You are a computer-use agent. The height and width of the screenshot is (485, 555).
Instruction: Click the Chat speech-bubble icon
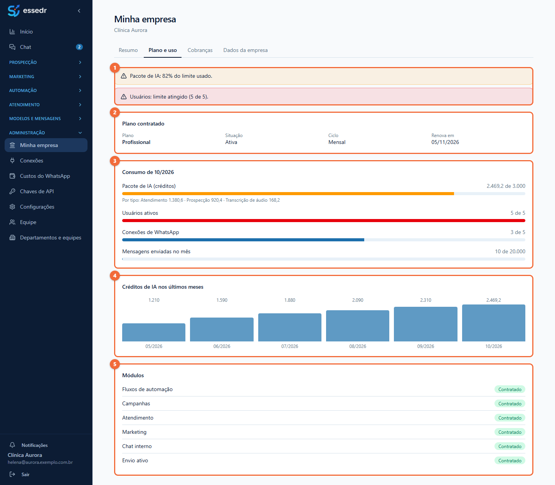(12, 47)
